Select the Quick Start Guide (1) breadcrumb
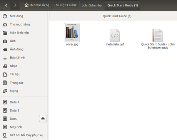 pyautogui.click(x=123, y=5)
